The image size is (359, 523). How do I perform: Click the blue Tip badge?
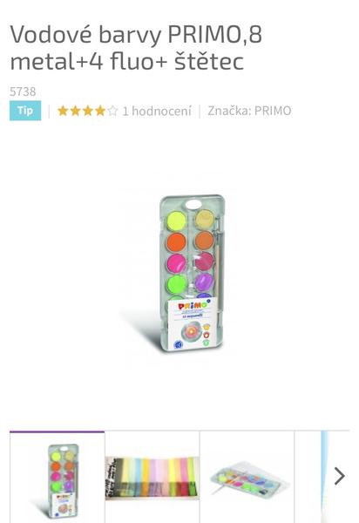[x=25, y=111]
